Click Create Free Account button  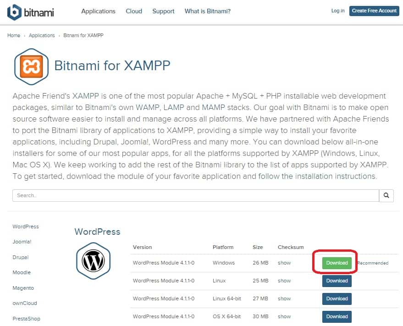(x=374, y=11)
